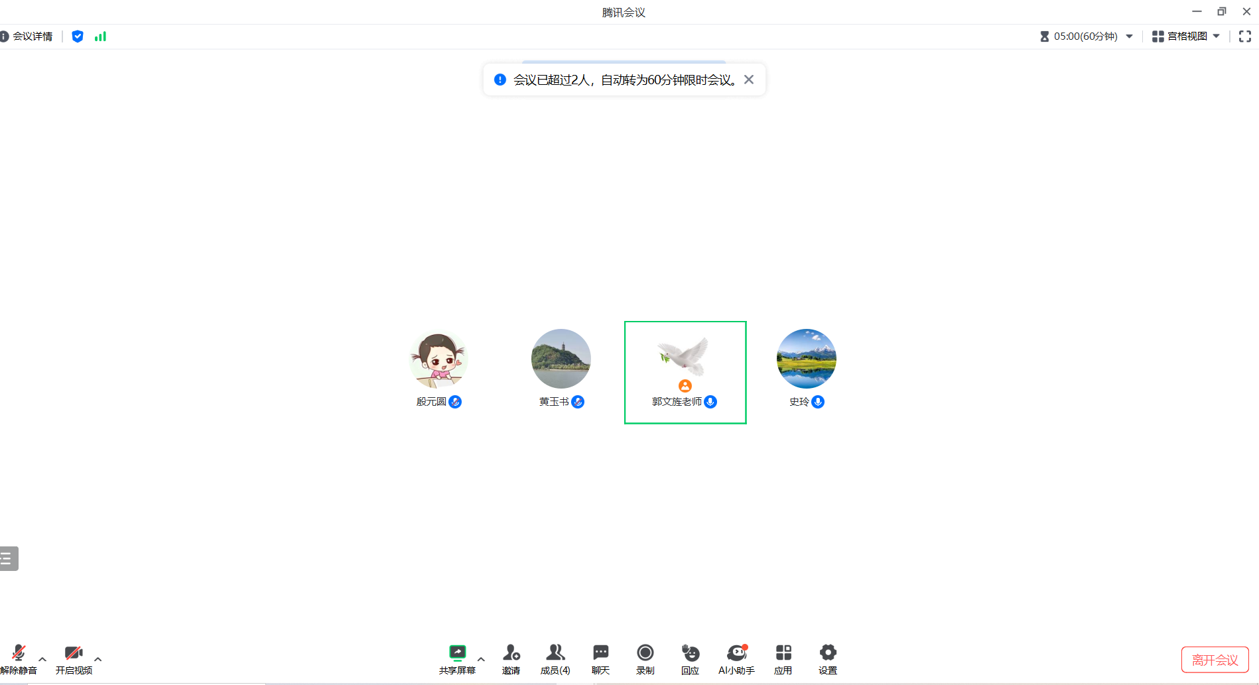Open the 宫格视图 layout dropdown
The height and width of the screenshot is (685, 1259).
[1186, 36]
